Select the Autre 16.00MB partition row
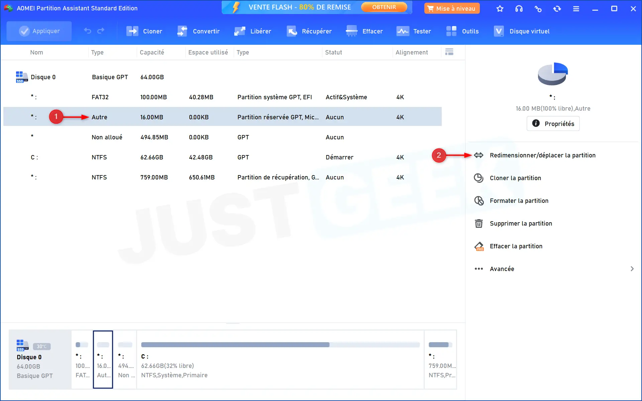Screen dimensions: 642x401 [x=222, y=117]
